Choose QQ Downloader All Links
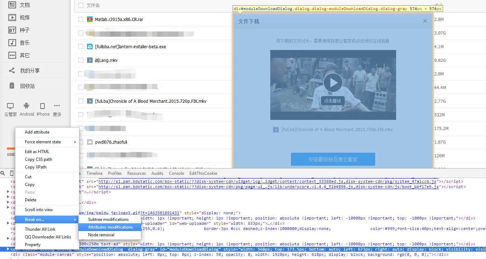This screenshot has height=259, width=486. [47, 237]
